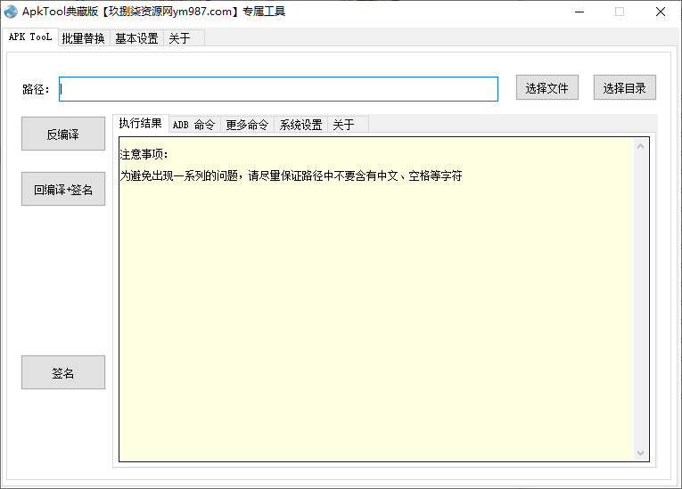Click inside the yellow results text area
Screen dimensions: 682x489
376,299
